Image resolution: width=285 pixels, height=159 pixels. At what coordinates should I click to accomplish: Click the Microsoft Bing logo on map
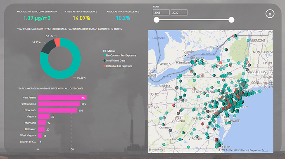(x=156, y=150)
